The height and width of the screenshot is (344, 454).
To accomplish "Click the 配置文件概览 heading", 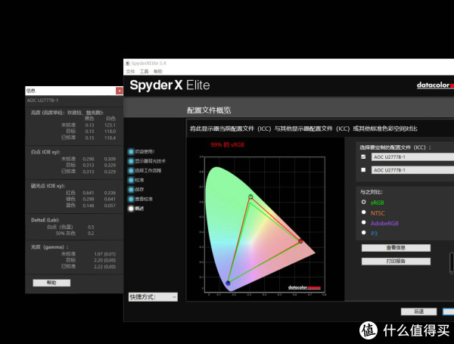I will (x=209, y=110).
